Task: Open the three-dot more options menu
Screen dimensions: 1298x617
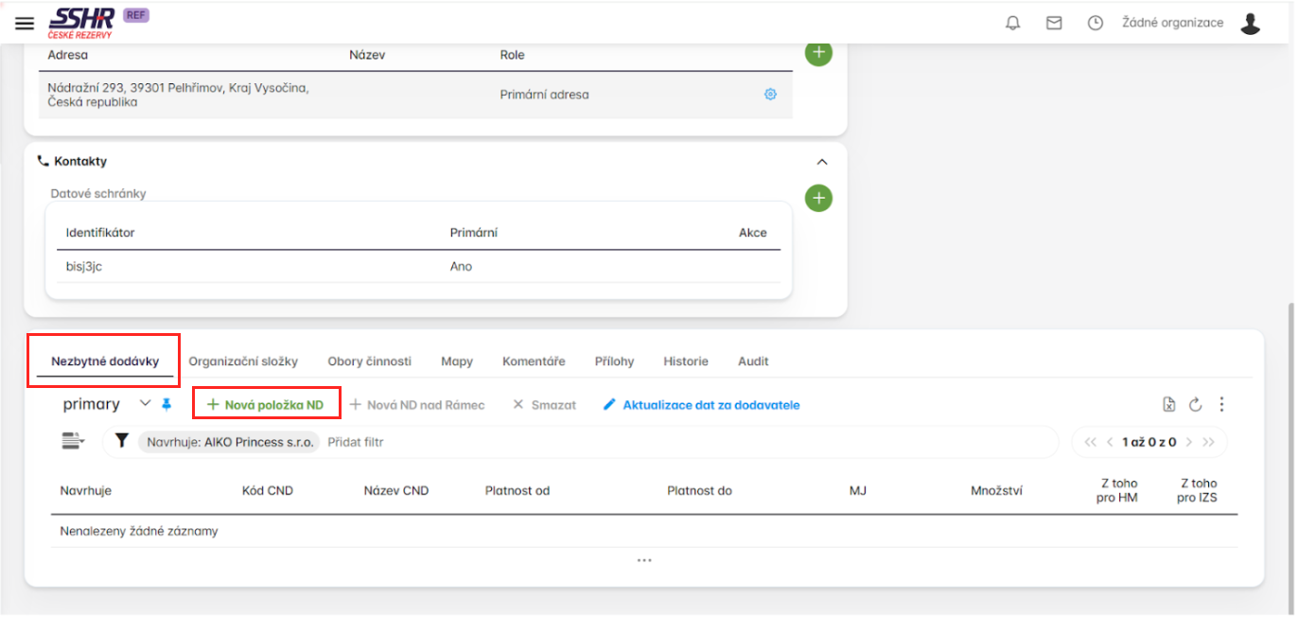Action: click(1221, 405)
